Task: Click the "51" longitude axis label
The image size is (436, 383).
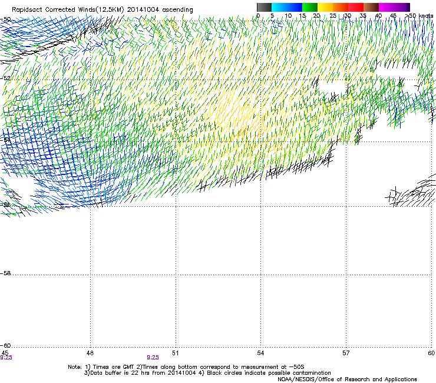Action: pyautogui.click(x=175, y=353)
